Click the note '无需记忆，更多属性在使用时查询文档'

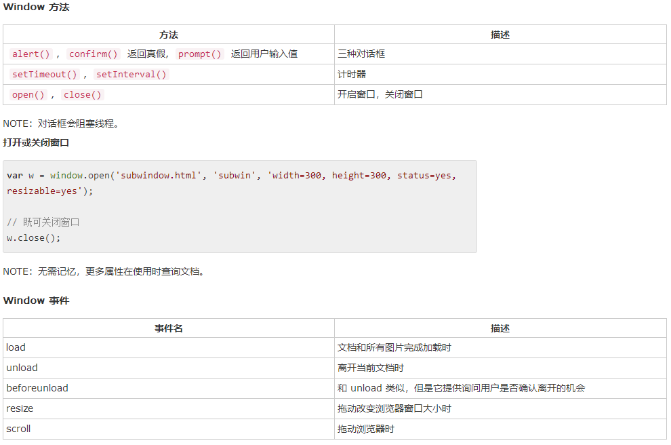tap(104, 271)
